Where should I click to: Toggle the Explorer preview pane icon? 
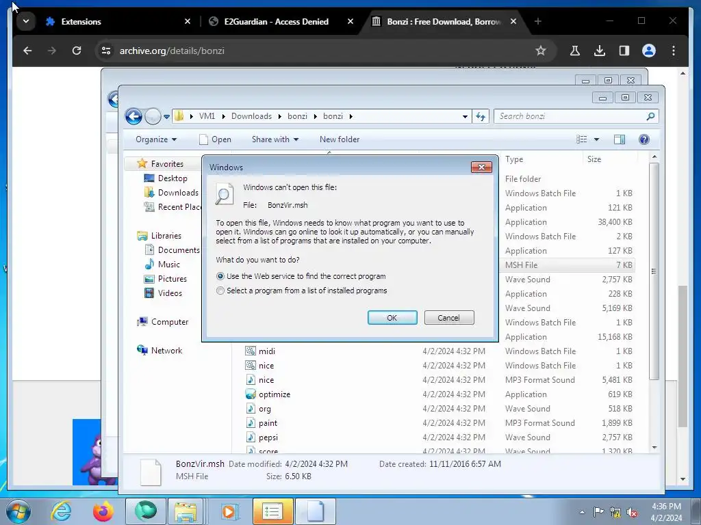coord(619,139)
